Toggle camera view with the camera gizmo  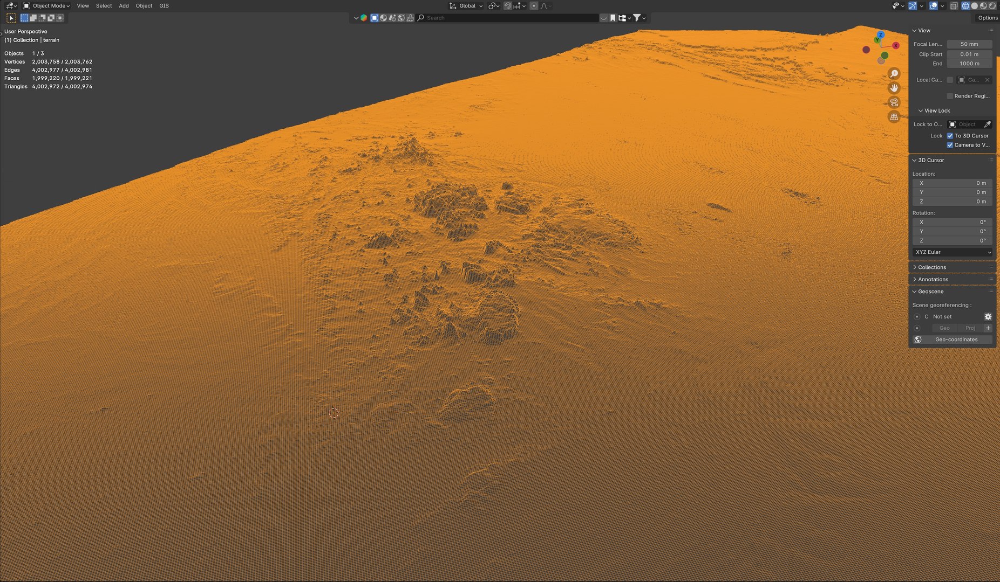894,102
